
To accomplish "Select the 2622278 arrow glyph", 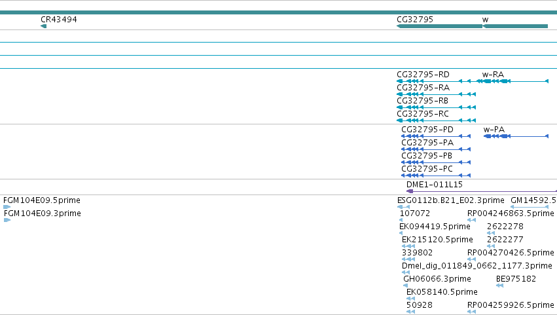I will [x=491, y=233].
